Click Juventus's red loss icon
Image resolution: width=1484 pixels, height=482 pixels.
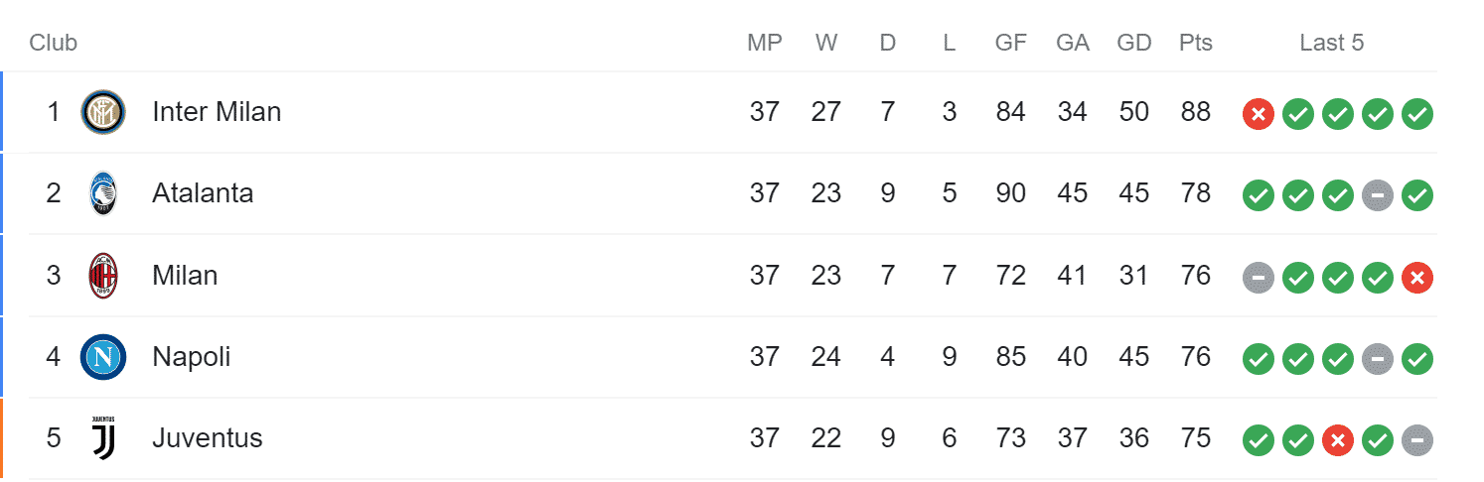[x=1337, y=440]
